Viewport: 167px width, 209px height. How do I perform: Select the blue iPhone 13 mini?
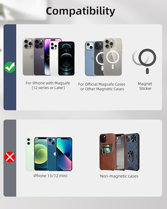point(52,154)
